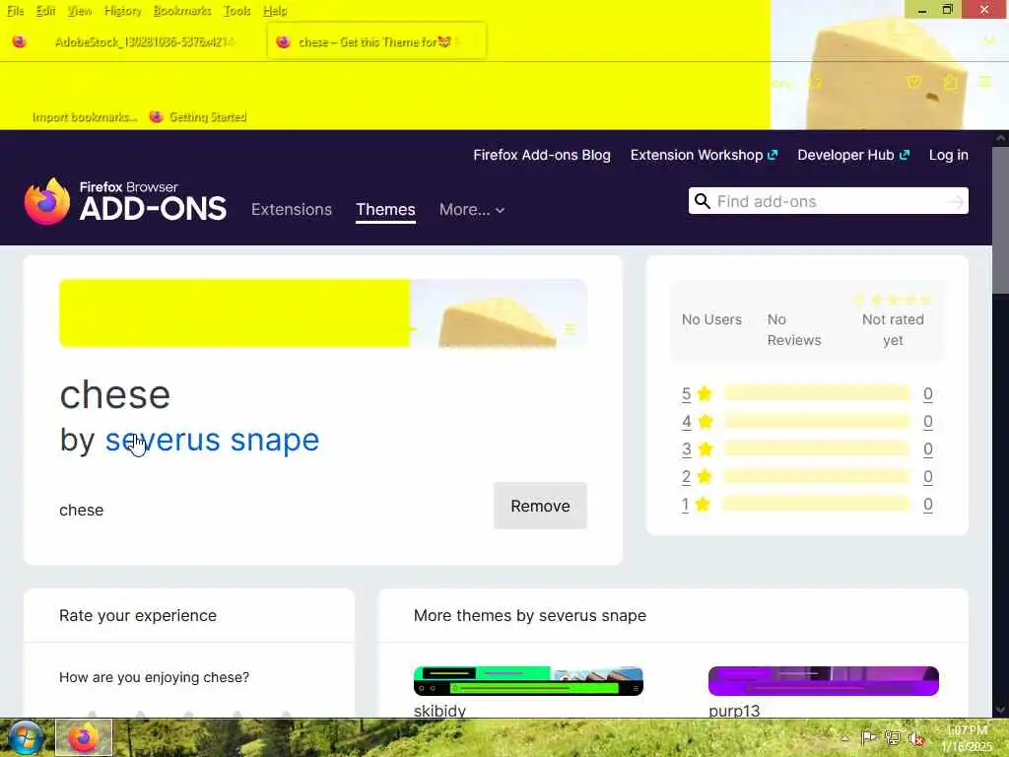Show hidden system tray icons
This screenshot has width=1009, height=757.
point(845,737)
